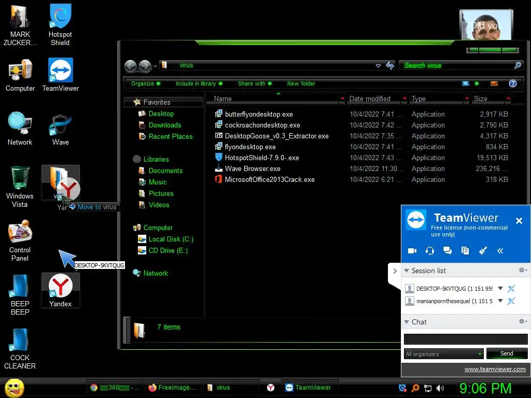This screenshot has height=398, width=531.
Task: Launch the Wave browser desktop shortcut
Action: click(60, 130)
